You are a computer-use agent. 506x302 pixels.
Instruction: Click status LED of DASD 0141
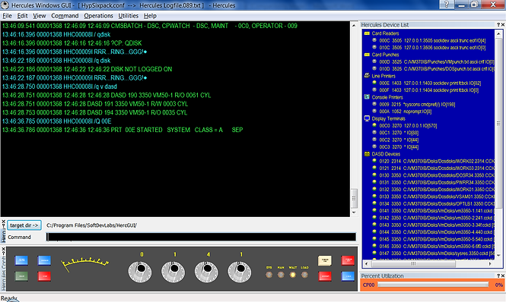(374, 210)
